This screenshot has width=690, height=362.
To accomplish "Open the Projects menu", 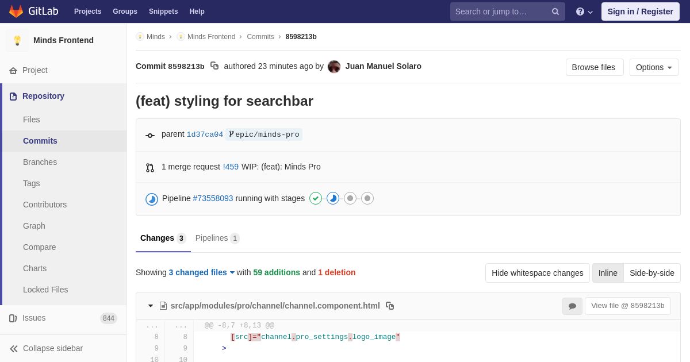I will [x=87, y=11].
